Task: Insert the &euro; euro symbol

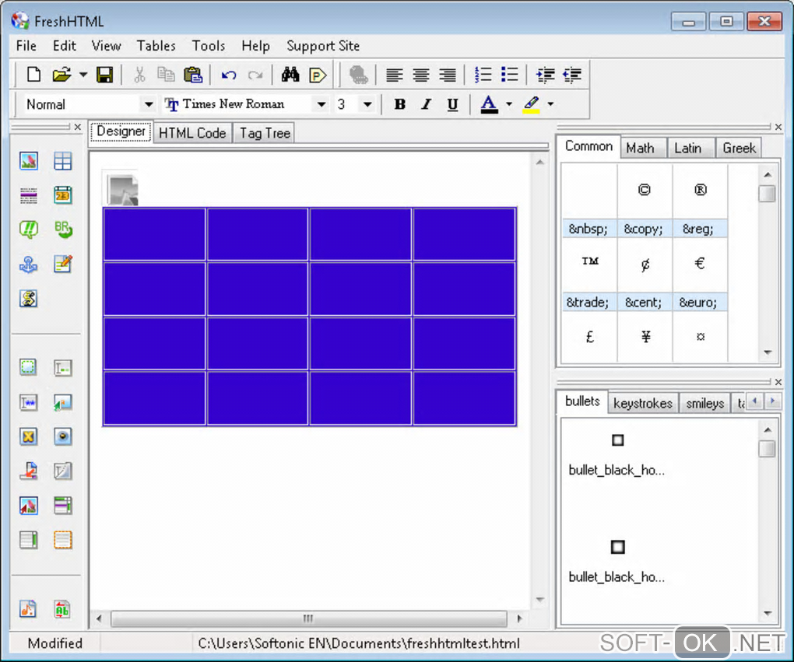Action: [x=699, y=264]
